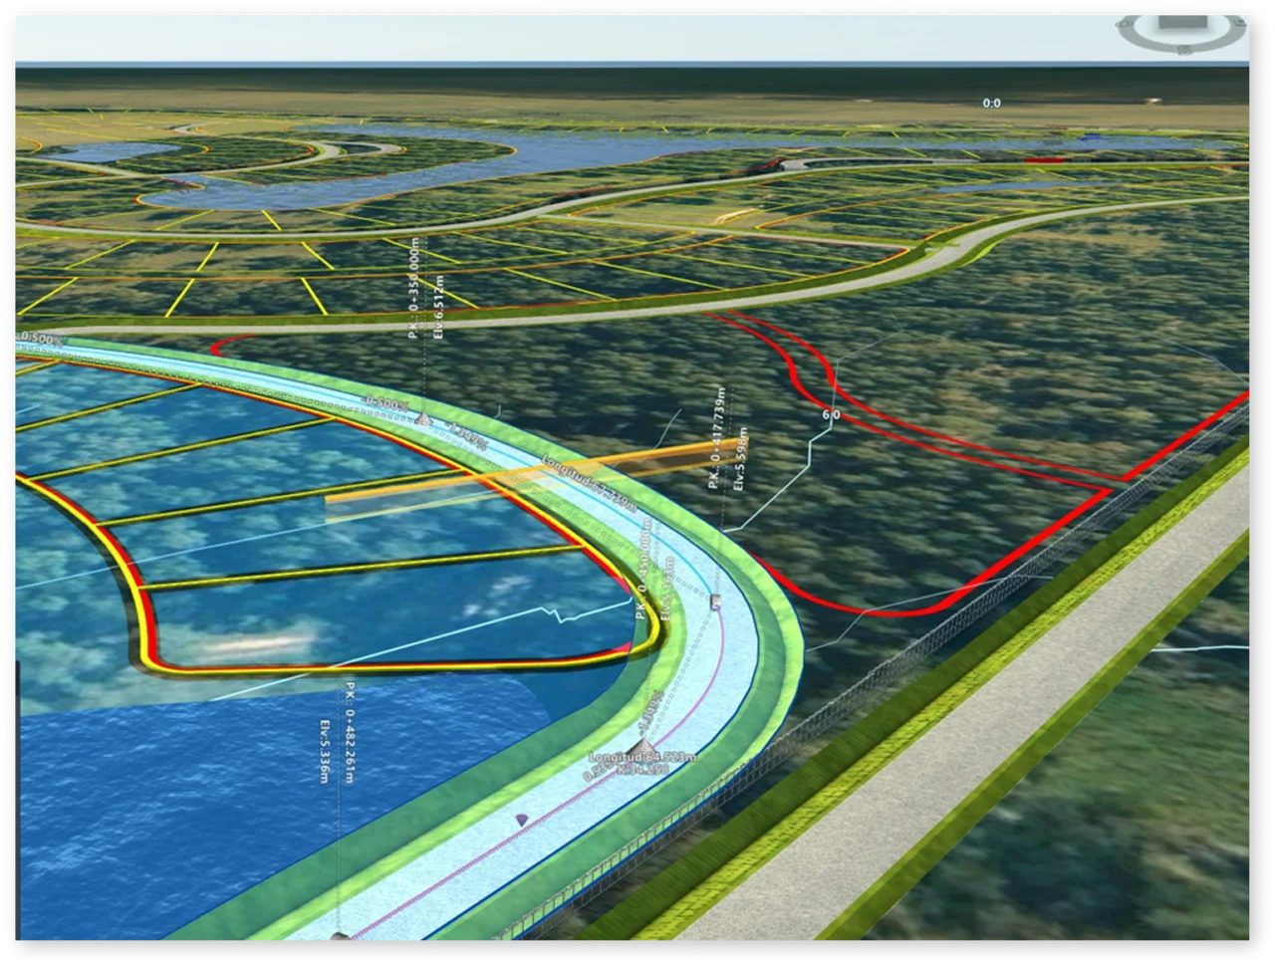Image resolution: width=1275 pixels, height=966 pixels.
Task: Select the cone marker at station P.K. 0+350.000m
Action: [423, 418]
